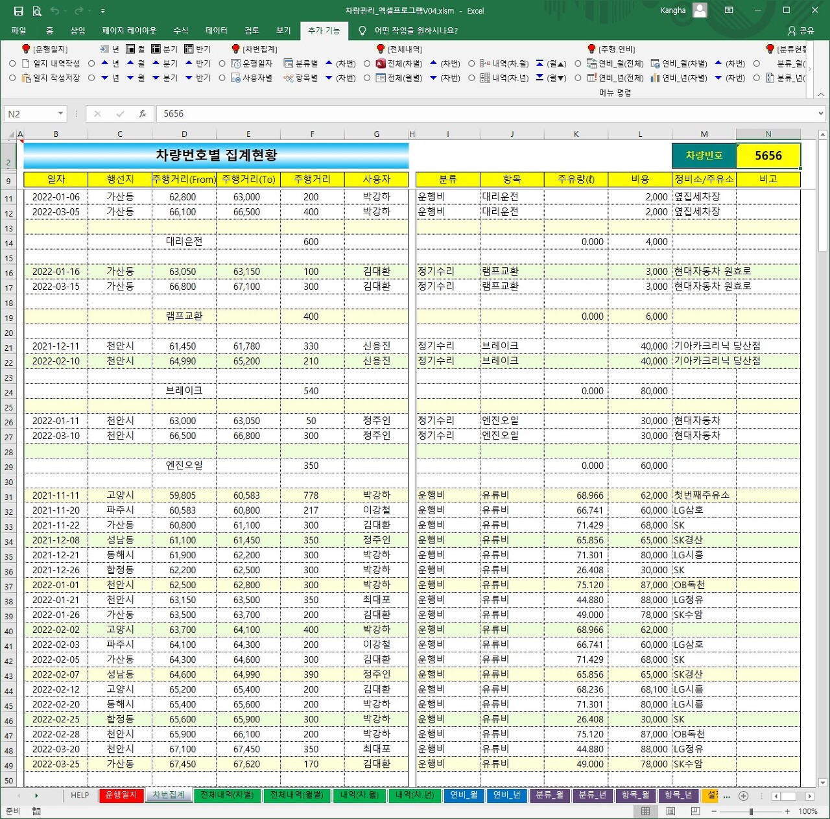Add a new sheet with plus button
The image size is (830, 819).
[x=744, y=796]
